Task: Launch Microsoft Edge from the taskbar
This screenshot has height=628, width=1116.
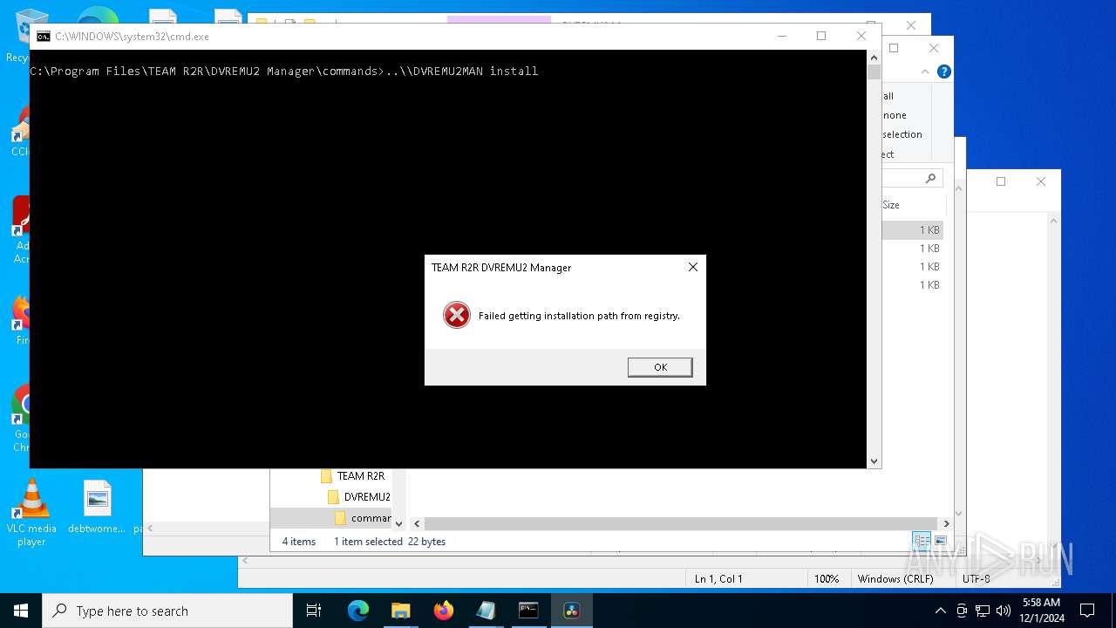Action: pos(358,611)
